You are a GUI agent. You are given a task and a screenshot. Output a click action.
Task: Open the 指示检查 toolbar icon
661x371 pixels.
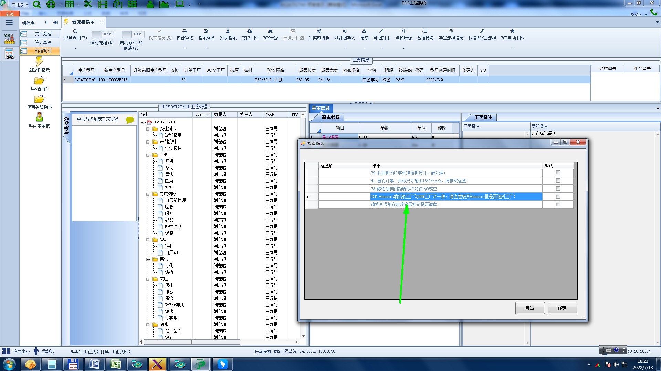(x=206, y=31)
